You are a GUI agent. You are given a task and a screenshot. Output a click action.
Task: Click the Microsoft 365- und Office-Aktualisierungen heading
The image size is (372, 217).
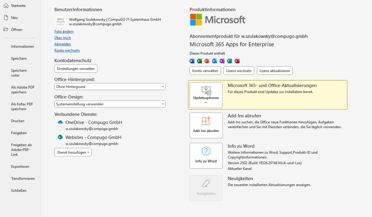(272, 86)
